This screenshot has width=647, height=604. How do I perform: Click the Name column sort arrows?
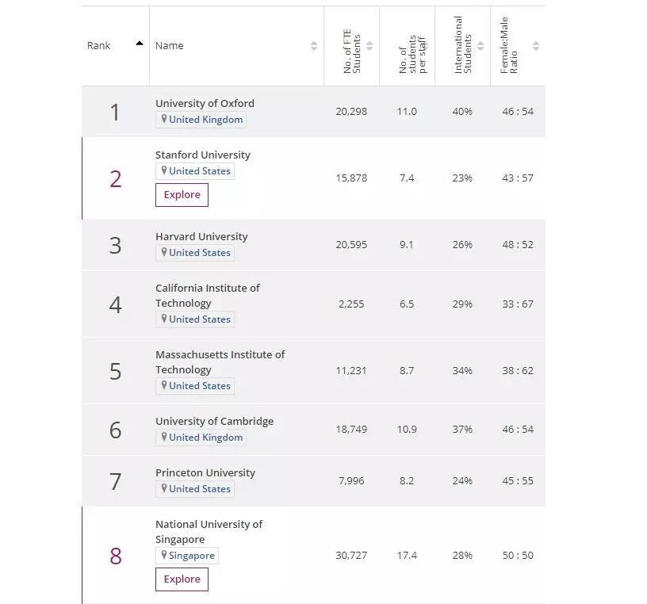[x=314, y=46]
